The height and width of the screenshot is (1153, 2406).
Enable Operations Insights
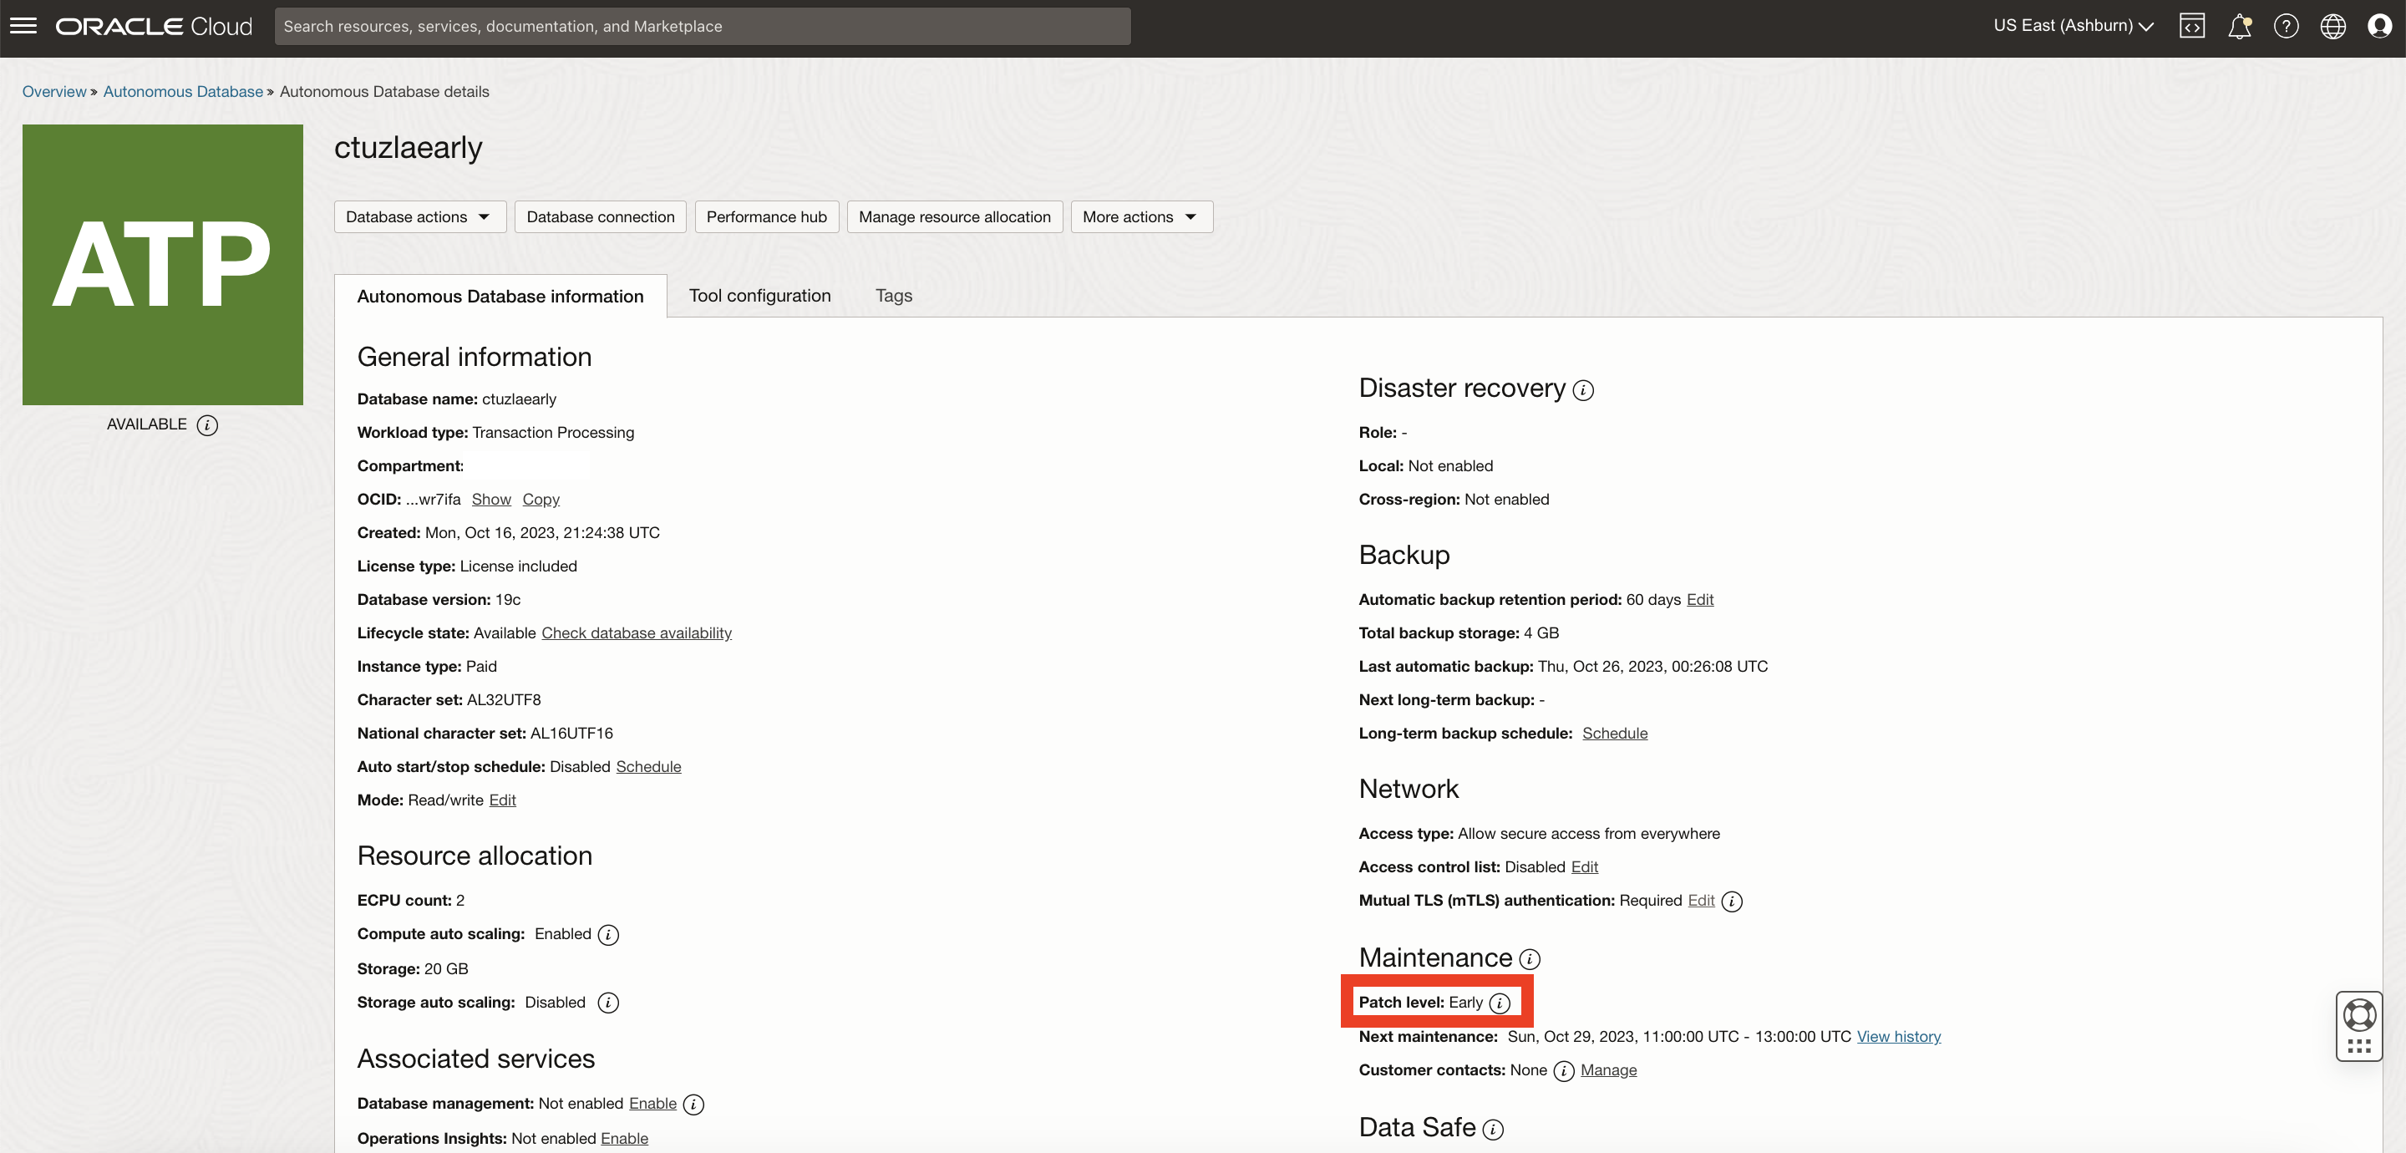point(624,1138)
